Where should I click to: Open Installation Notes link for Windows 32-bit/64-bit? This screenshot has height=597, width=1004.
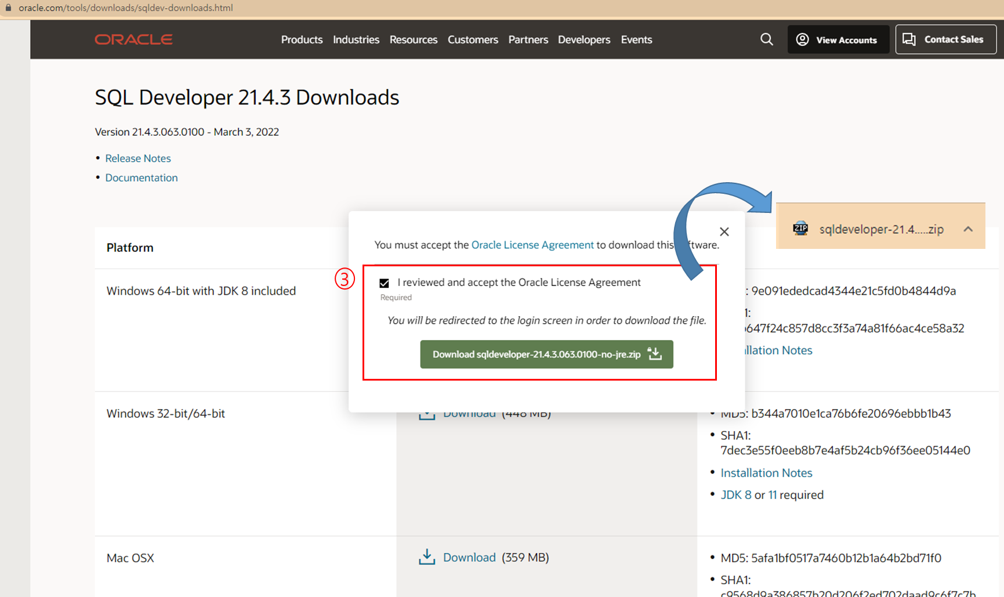click(x=766, y=473)
